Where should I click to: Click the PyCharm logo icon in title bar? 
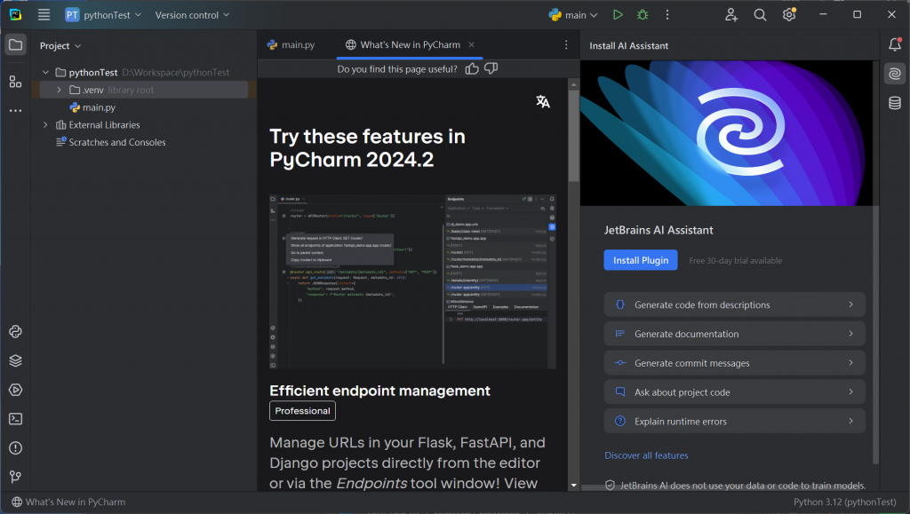(x=16, y=15)
